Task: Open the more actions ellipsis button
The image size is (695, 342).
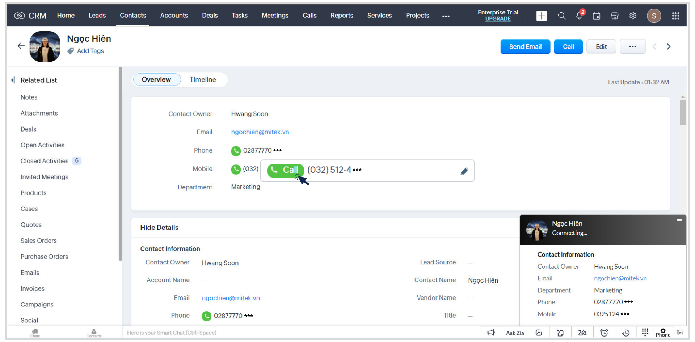Action: (x=632, y=47)
